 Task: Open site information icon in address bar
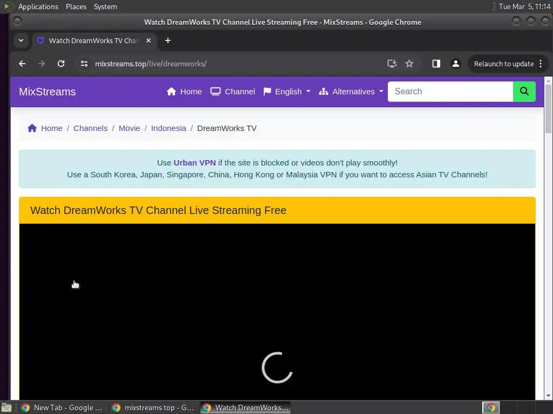(84, 64)
